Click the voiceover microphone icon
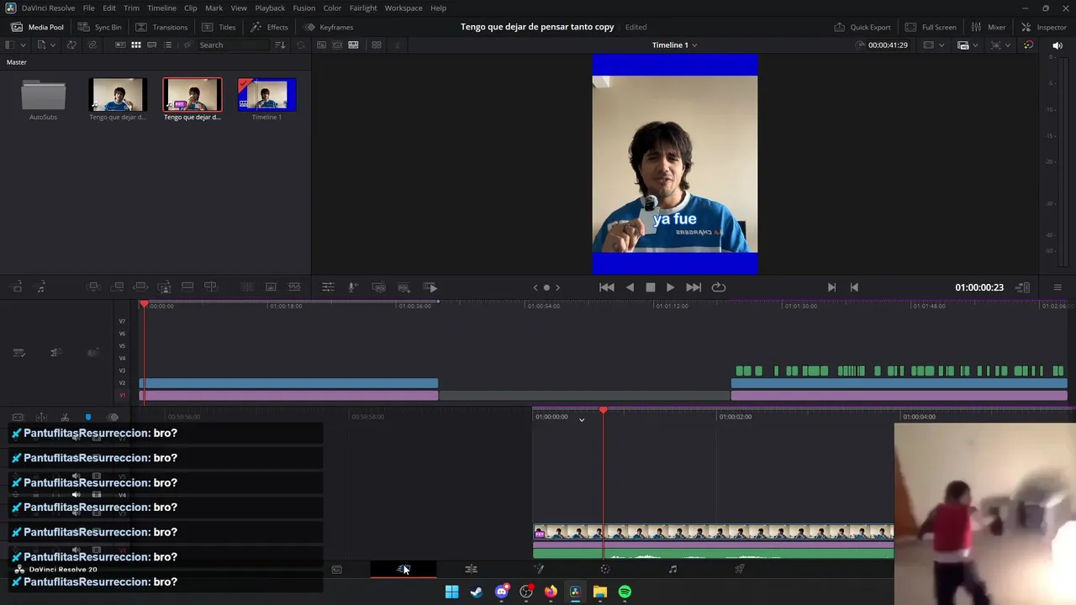 (353, 287)
